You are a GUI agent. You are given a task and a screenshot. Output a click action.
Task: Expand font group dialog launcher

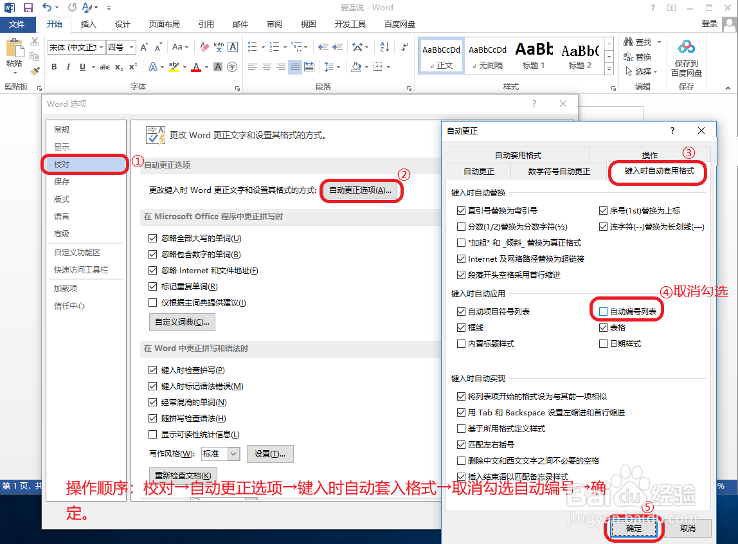coord(238,88)
